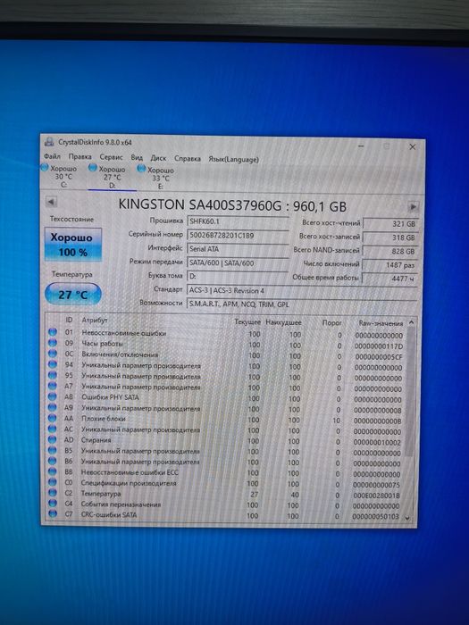
Task: Click the Буква тома field D:
Action: [x=238, y=276]
